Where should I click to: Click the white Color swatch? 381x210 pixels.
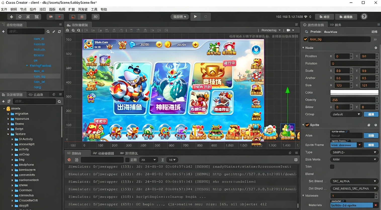click(x=354, y=93)
